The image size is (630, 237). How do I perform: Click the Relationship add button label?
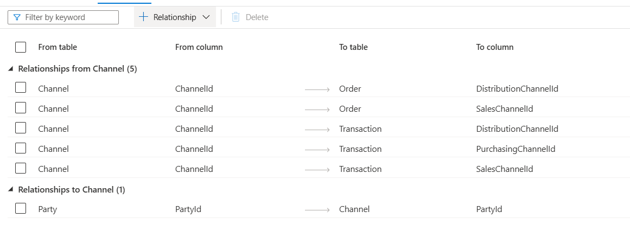175,17
